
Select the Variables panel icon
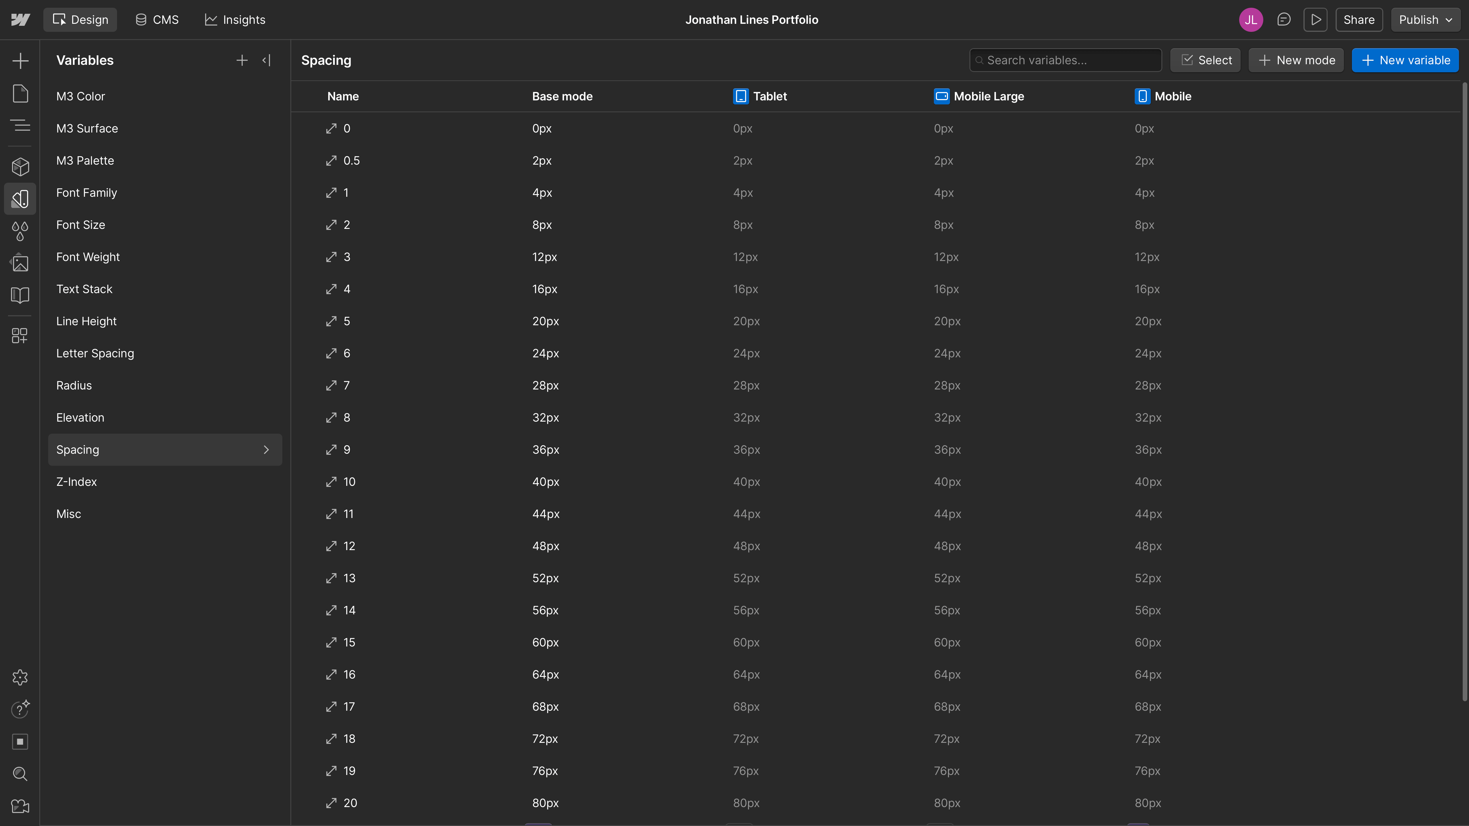point(20,199)
